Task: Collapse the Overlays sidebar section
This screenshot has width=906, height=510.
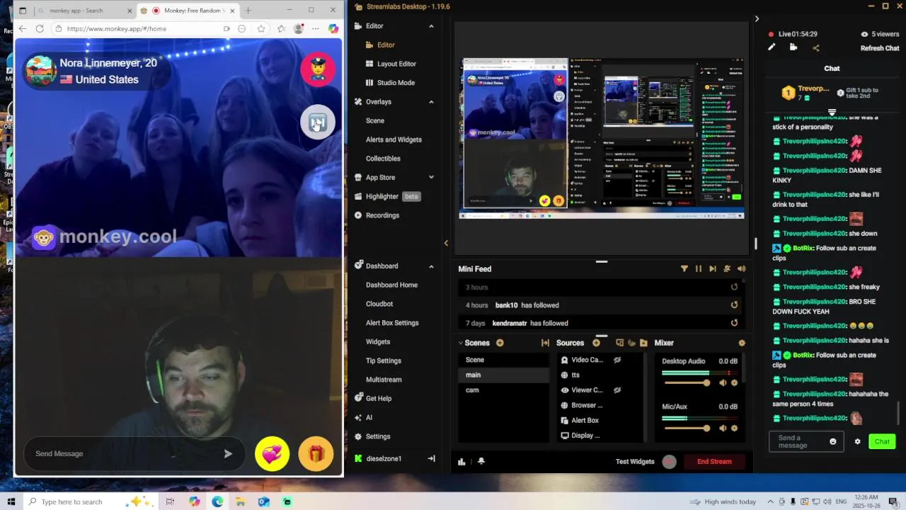Action: [x=431, y=102]
